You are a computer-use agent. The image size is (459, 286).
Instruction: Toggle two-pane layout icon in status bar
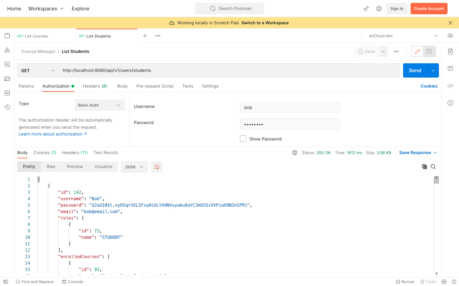click(444, 282)
